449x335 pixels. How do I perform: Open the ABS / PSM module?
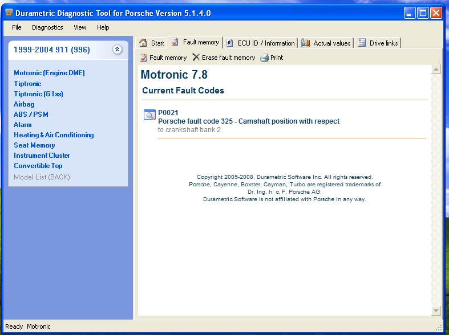pos(31,115)
